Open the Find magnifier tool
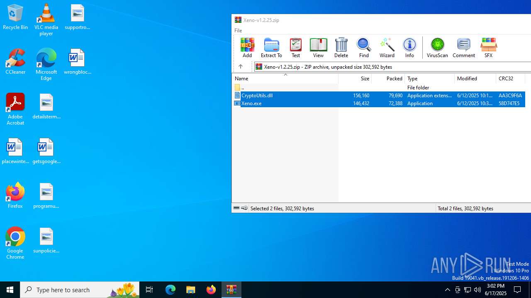 tap(364, 48)
